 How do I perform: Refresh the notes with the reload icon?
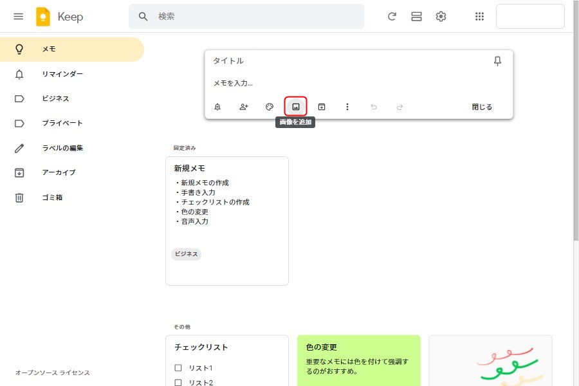click(x=392, y=17)
